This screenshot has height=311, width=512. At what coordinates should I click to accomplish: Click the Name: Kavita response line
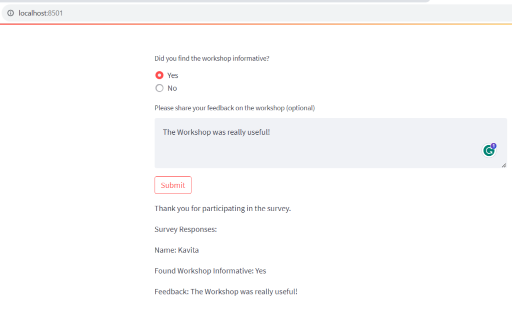(x=176, y=250)
